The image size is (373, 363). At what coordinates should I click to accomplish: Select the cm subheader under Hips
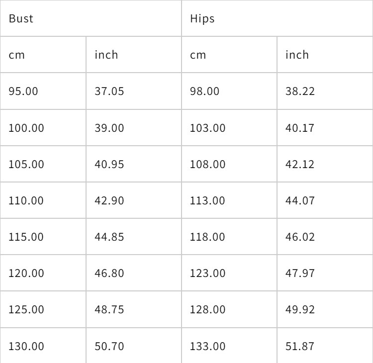tap(198, 55)
